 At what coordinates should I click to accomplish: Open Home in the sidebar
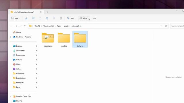click(x=17, y=32)
